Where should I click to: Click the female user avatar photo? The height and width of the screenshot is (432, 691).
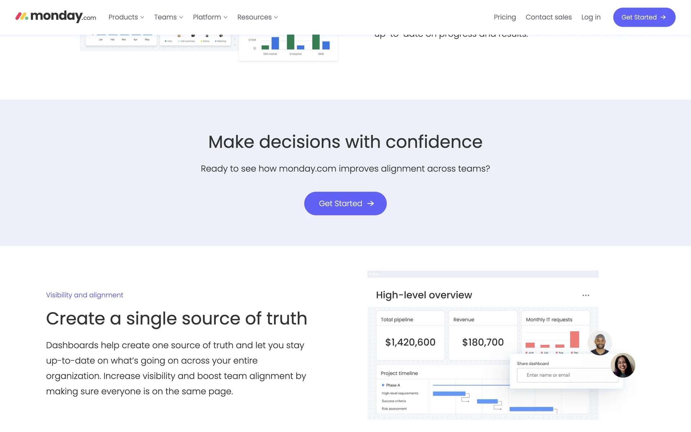(623, 365)
